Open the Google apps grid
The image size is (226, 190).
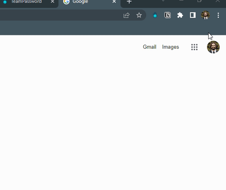tap(194, 47)
